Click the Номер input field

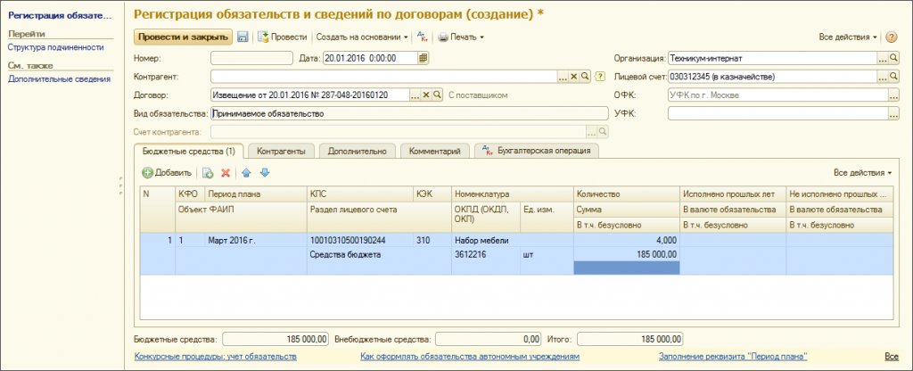point(251,58)
